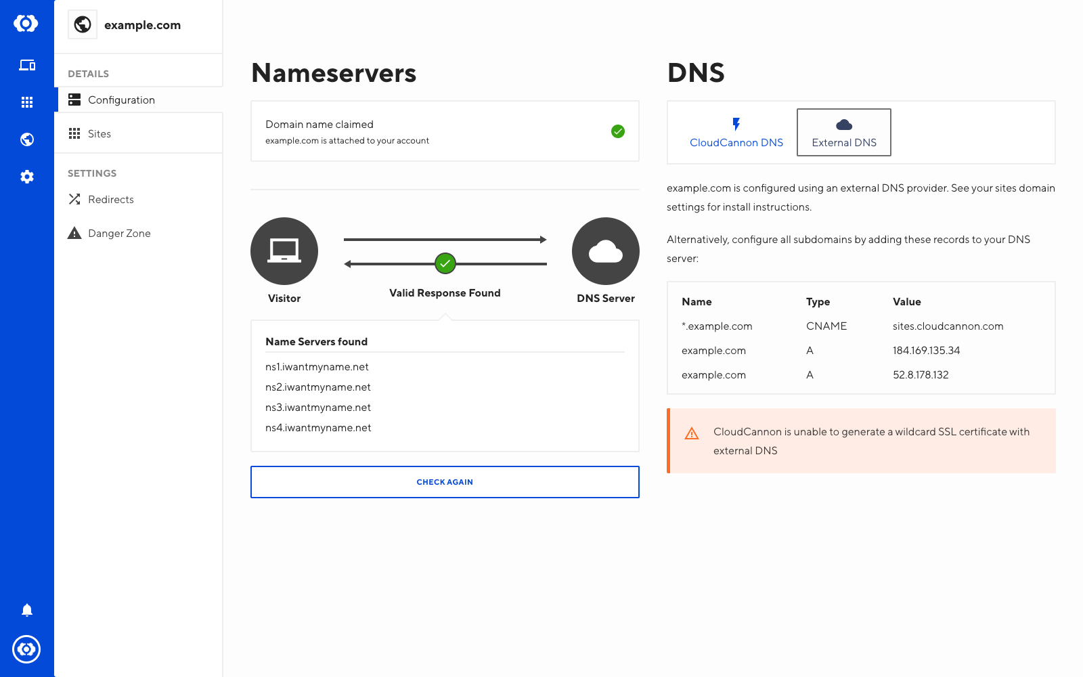Click the Domain name claimed text
Viewport: 1083px width, 677px height.
point(319,124)
